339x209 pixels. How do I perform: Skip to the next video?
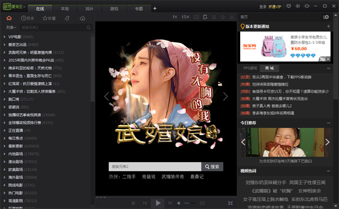click(170, 203)
